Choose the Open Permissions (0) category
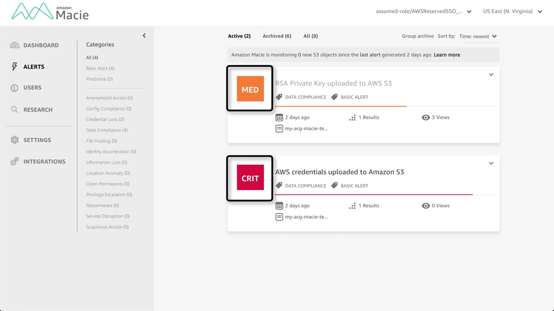This screenshot has width=554, height=311. coord(108,184)
